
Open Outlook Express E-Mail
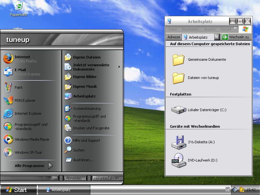pos(19,71)
